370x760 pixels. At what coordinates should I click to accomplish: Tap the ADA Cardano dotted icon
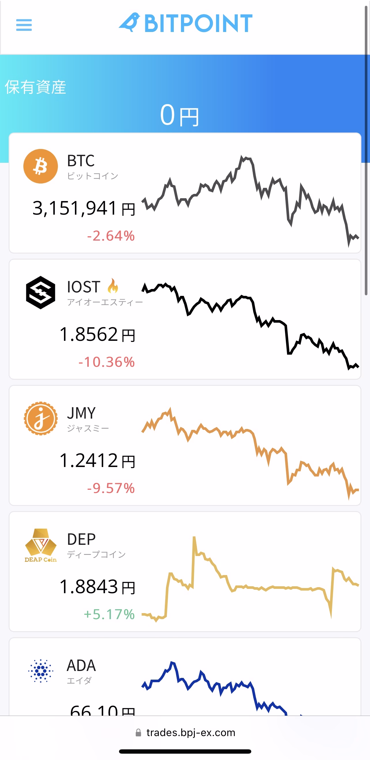(x=41, y=671)
